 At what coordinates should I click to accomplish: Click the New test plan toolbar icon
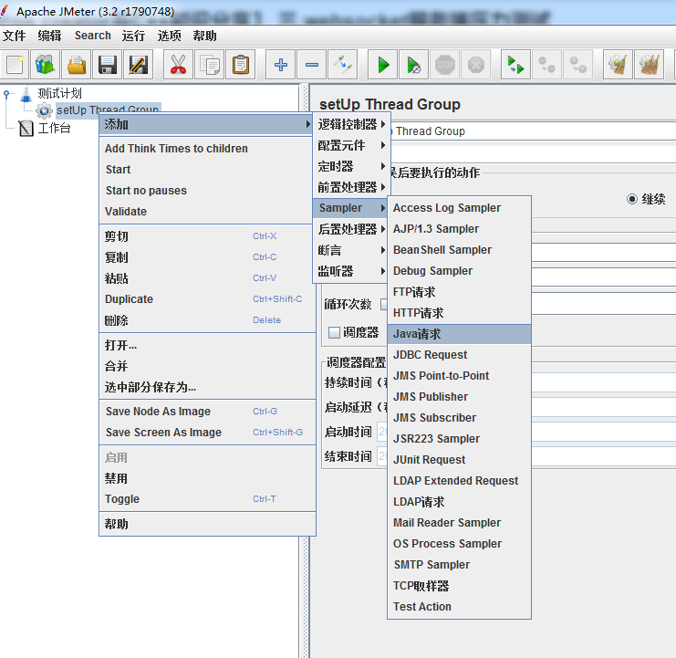16,65
